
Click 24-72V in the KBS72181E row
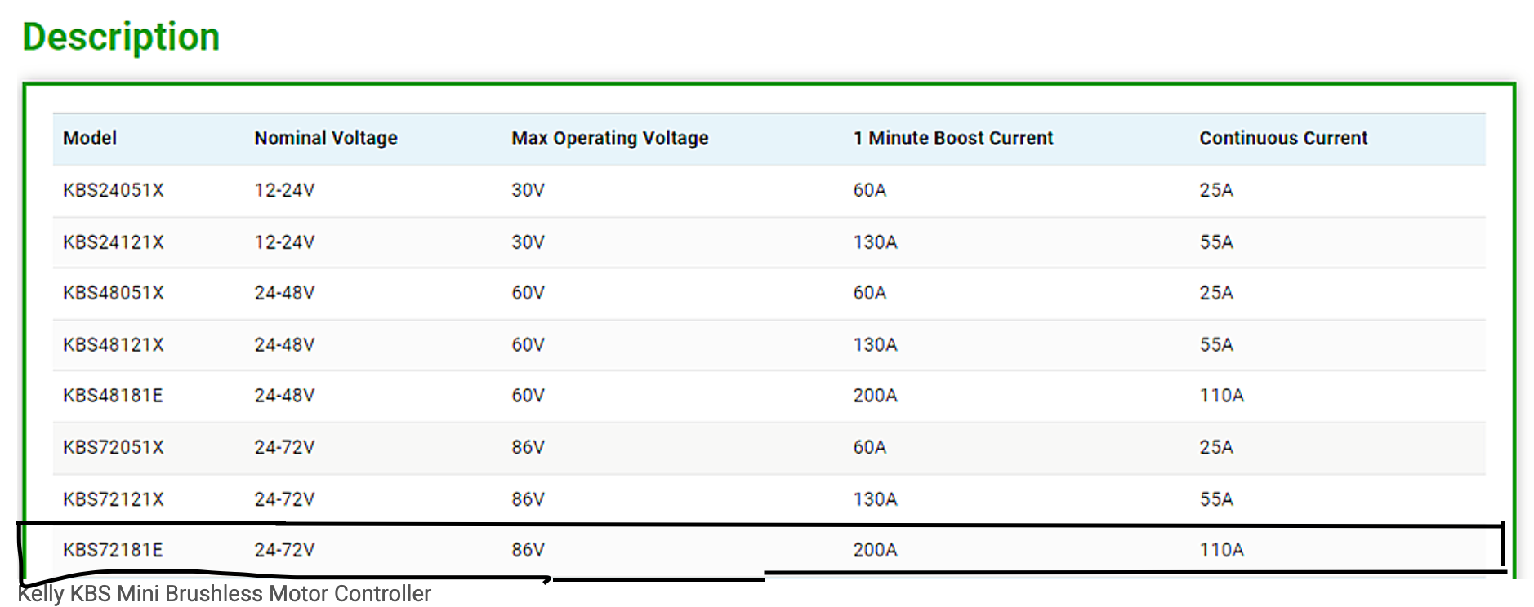click(x=284, y=550)
